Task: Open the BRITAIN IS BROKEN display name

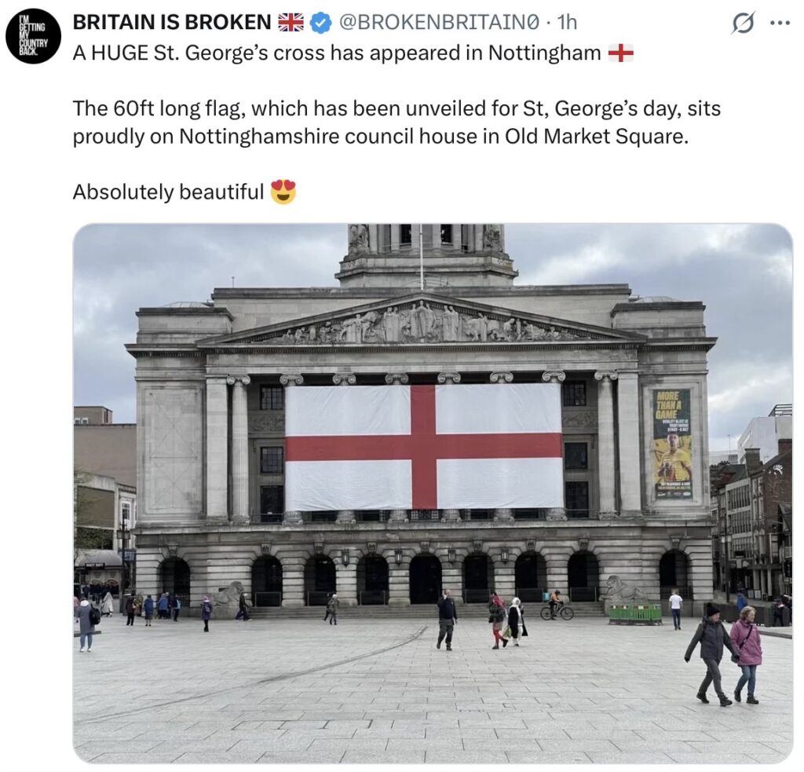Action: [172, 23]
